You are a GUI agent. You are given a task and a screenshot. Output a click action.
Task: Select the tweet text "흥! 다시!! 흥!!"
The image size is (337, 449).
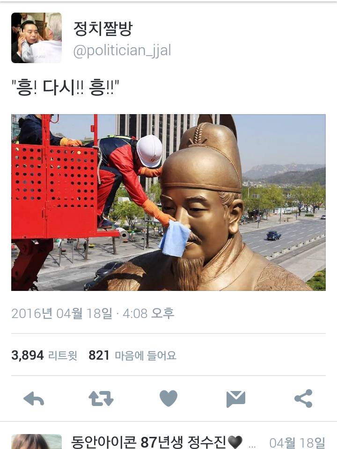[65, 87]
